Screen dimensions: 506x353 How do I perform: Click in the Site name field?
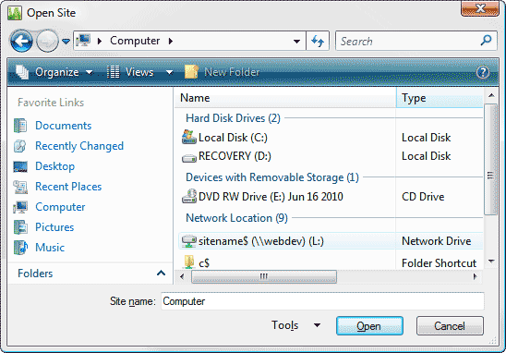(322, 301)
